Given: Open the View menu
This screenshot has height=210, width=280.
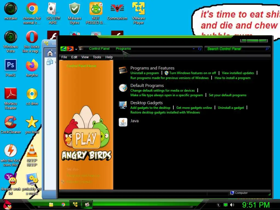Looking at the screenshot, I should coord(85,57).
